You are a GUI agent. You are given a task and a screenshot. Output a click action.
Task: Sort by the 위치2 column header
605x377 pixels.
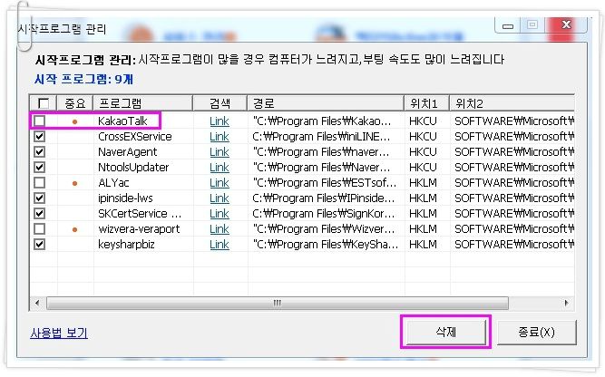(x=512, y=103)
